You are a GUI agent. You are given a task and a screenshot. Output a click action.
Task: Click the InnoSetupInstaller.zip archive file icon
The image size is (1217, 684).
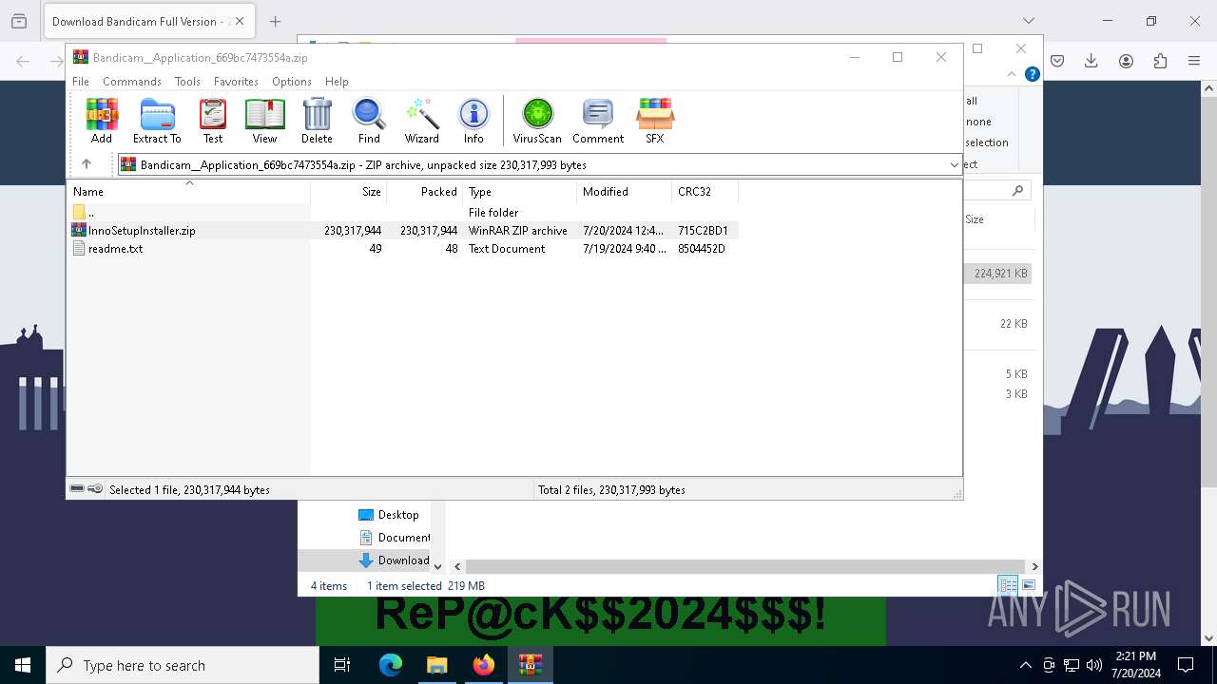[79, 230]
